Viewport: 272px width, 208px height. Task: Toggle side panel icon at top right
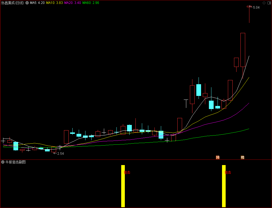point(269,3)
